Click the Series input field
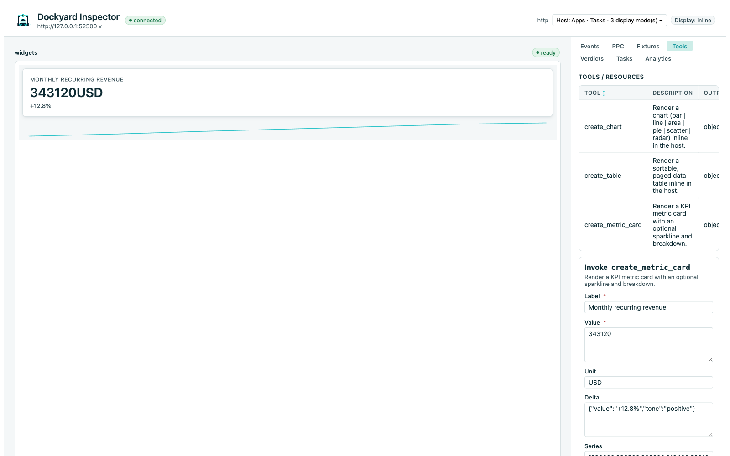The width and height of the screenshot is (730, 456). (648, 454)
